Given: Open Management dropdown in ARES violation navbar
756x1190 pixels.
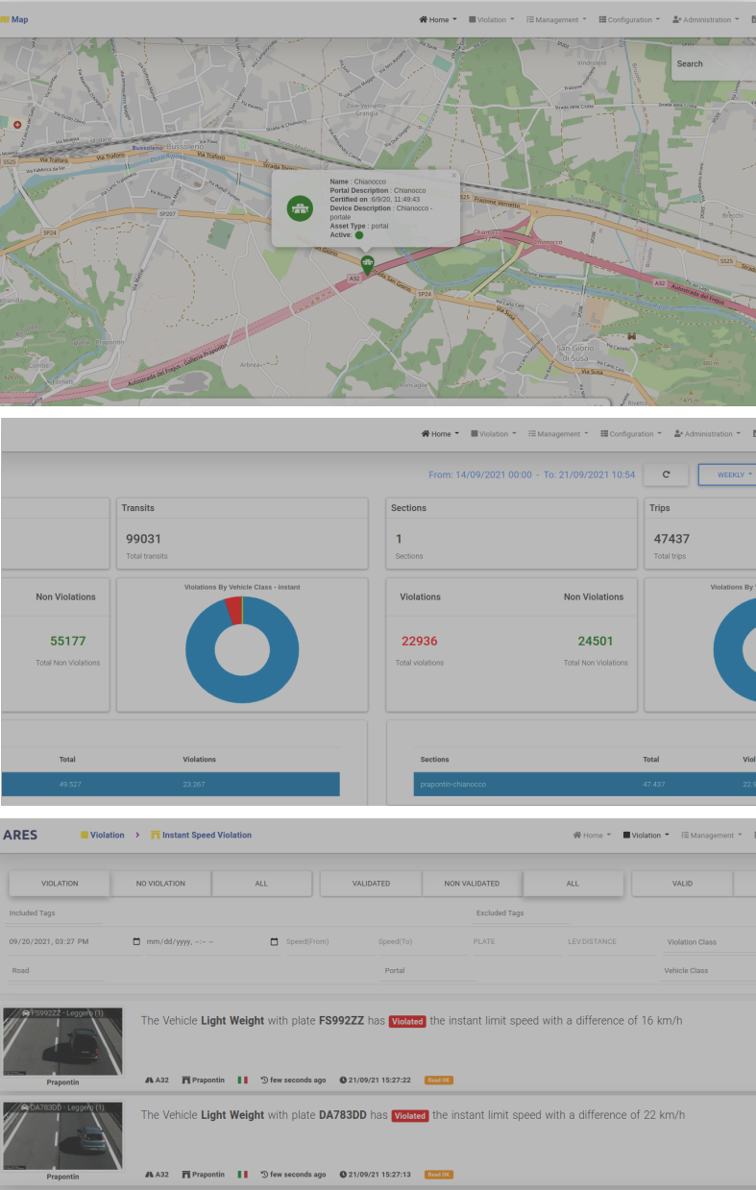Looking at the screenshot, I should [x=711, y=835].
